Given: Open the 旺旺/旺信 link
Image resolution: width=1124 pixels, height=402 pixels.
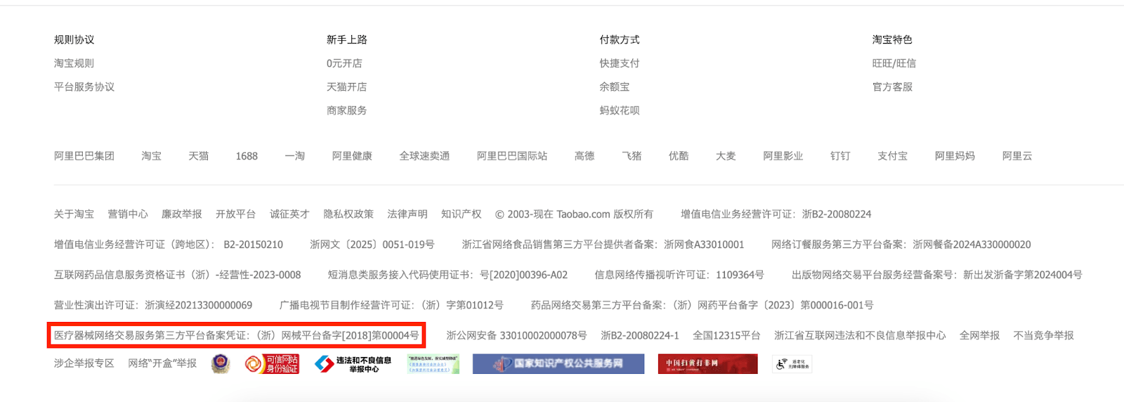Looking at the screenshot, I should click(x=894, y=63).
